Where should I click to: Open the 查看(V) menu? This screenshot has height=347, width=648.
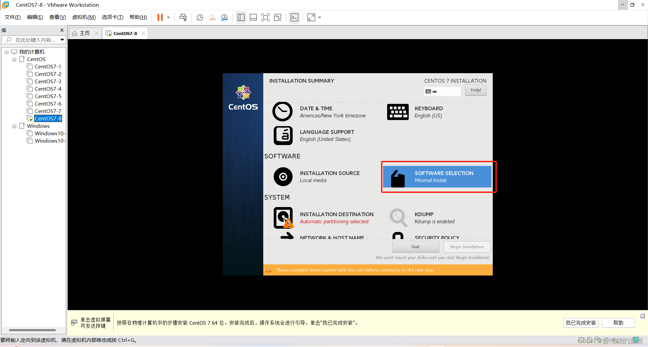(x=58, y=17)
